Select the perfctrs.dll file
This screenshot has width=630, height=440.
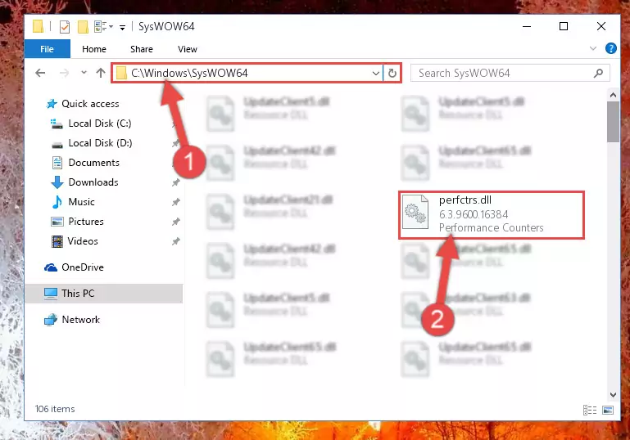[491, 215]
